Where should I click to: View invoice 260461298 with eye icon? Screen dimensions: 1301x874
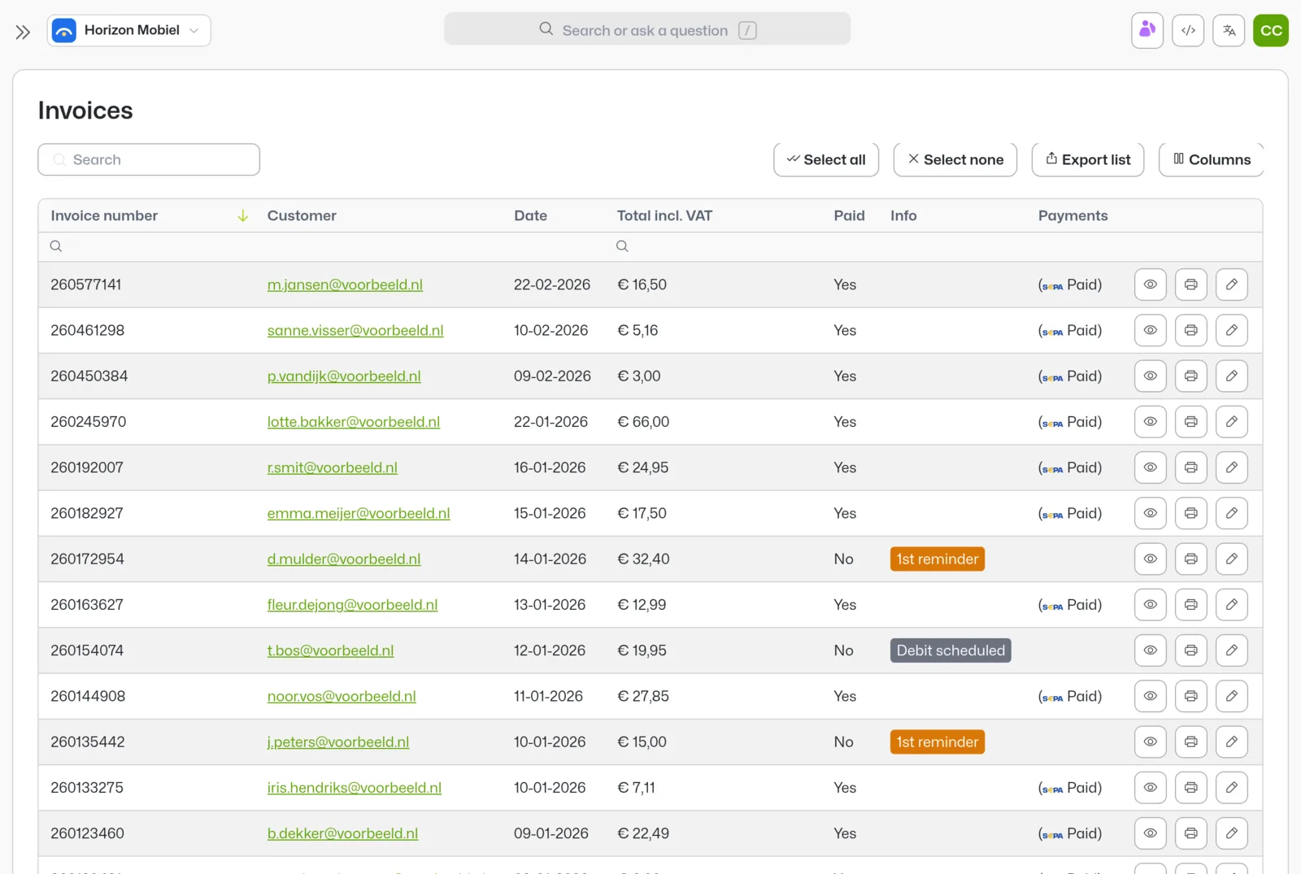coord(1151,330)
